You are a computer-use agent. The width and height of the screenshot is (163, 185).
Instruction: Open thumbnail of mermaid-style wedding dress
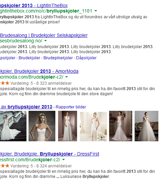(x=121, y=126)
